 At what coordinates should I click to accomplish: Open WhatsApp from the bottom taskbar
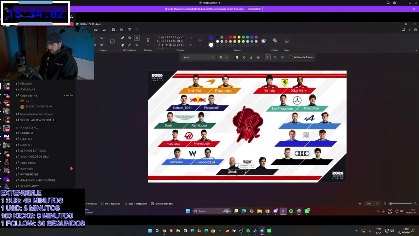(x=269, y=231)
